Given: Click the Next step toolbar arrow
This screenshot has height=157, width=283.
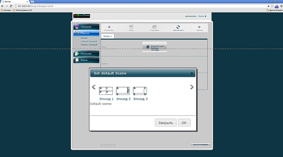Looking at the screenshot, I should coord(199,27).
